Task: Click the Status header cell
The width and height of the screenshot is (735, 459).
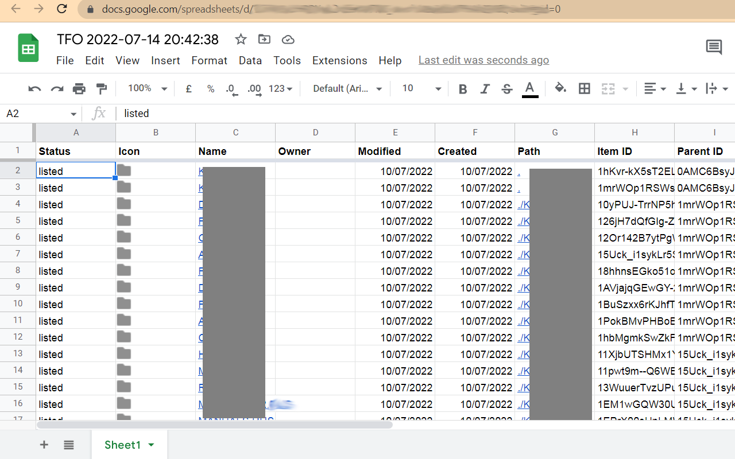Action: pyautogui.click(x=76, y=151)
